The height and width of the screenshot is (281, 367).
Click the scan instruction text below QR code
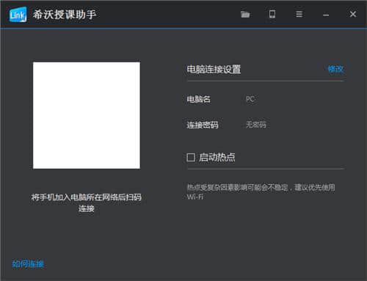pyautogui.click(x=87, y=202)
